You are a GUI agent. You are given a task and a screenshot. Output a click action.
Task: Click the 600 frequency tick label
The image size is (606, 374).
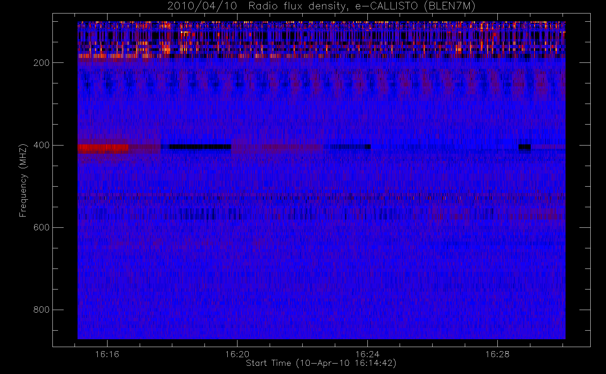pyautogui.click(x=41, y=227)
